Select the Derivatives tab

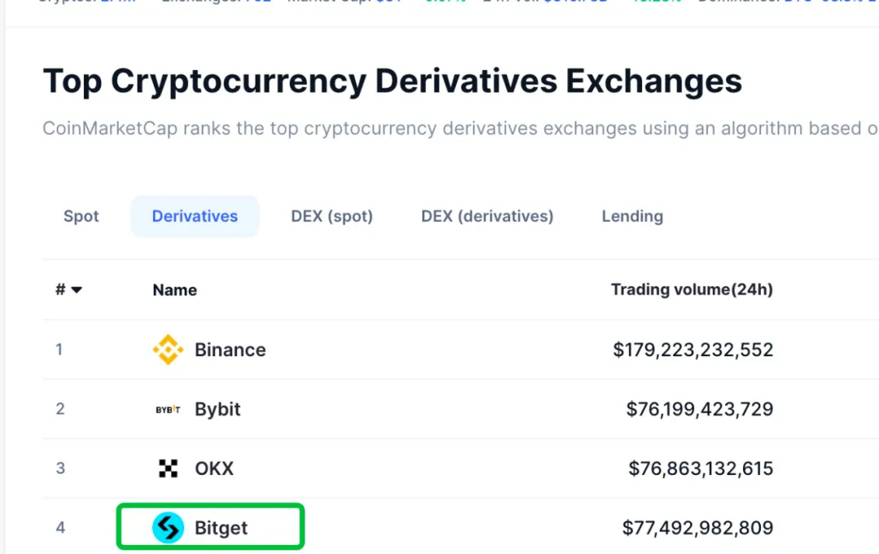click(x=195, y=216)
